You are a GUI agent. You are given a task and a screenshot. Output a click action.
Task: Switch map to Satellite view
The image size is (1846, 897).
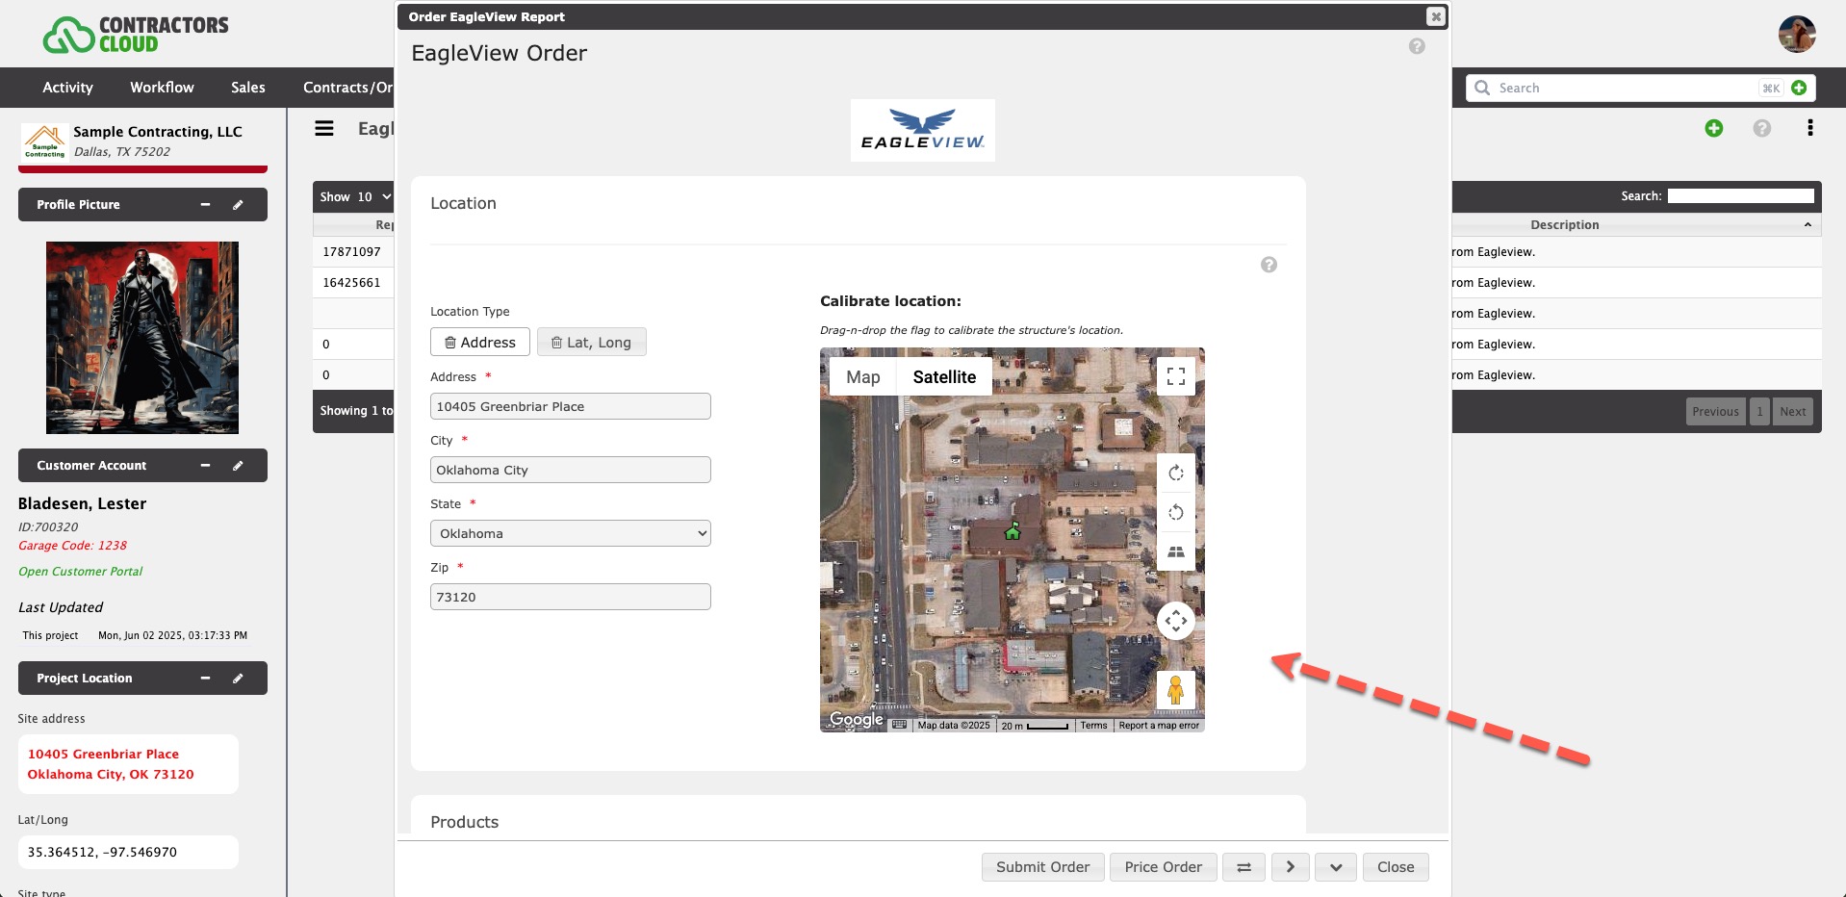click(944, 377)
